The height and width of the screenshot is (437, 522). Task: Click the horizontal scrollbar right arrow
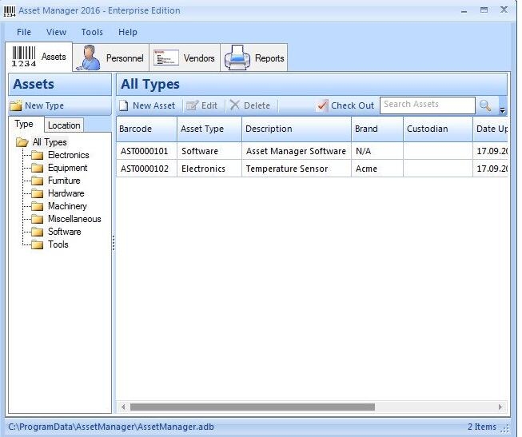point(500,407)
